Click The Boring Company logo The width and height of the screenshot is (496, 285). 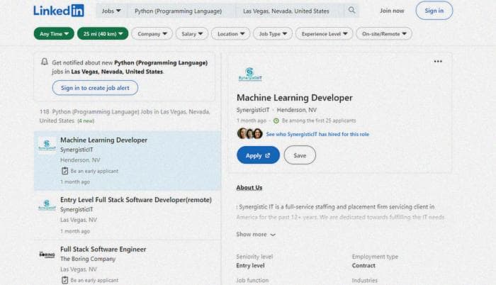pyautogui.click(x=47, y=255)
